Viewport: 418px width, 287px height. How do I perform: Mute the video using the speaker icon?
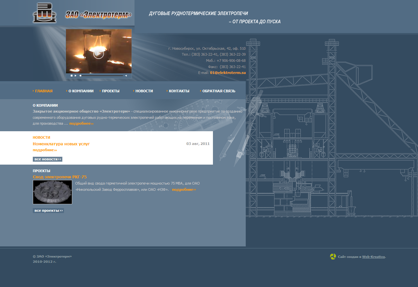pos(126,76)
